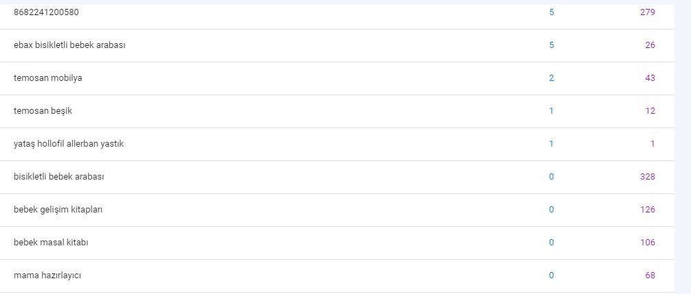
Task: Open yataş hollofil allerban yastık query
Action: click(x=69, y=144)
